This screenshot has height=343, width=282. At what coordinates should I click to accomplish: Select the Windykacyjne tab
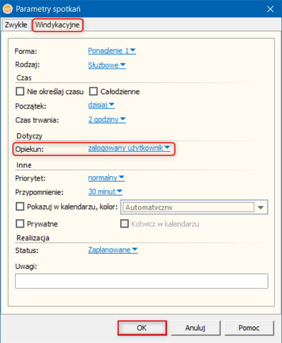coord(58,25)
